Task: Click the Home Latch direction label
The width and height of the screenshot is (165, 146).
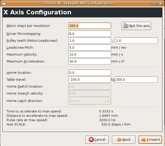Action: 25,101
